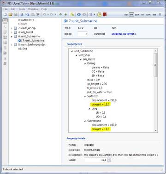Toggle the 'sim' file type filter
166x174 pixels.
pos(131,15)
